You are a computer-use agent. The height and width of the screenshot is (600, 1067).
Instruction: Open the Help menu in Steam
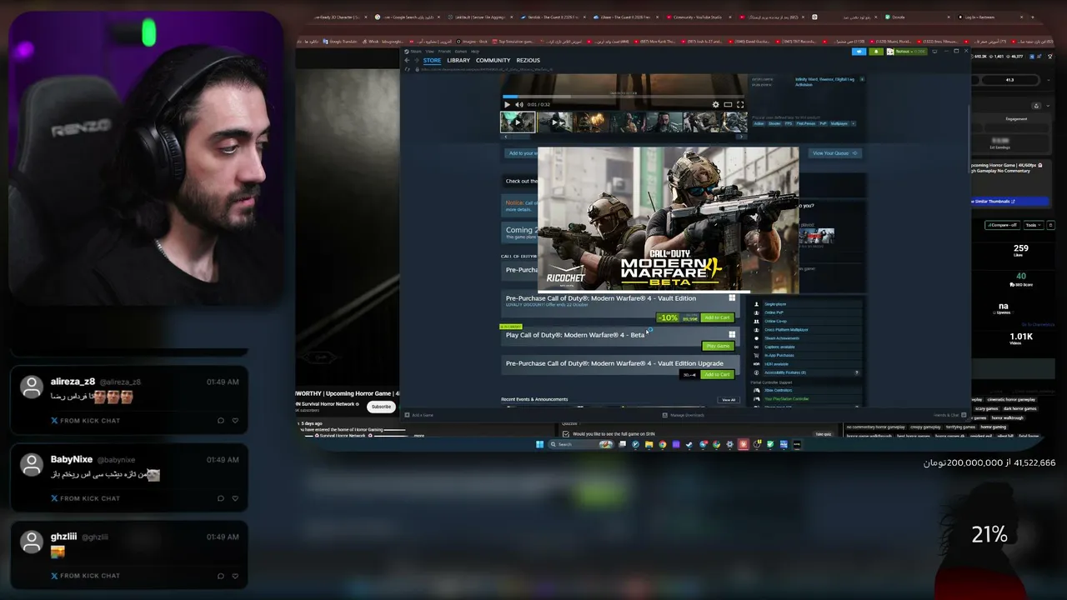475,52
